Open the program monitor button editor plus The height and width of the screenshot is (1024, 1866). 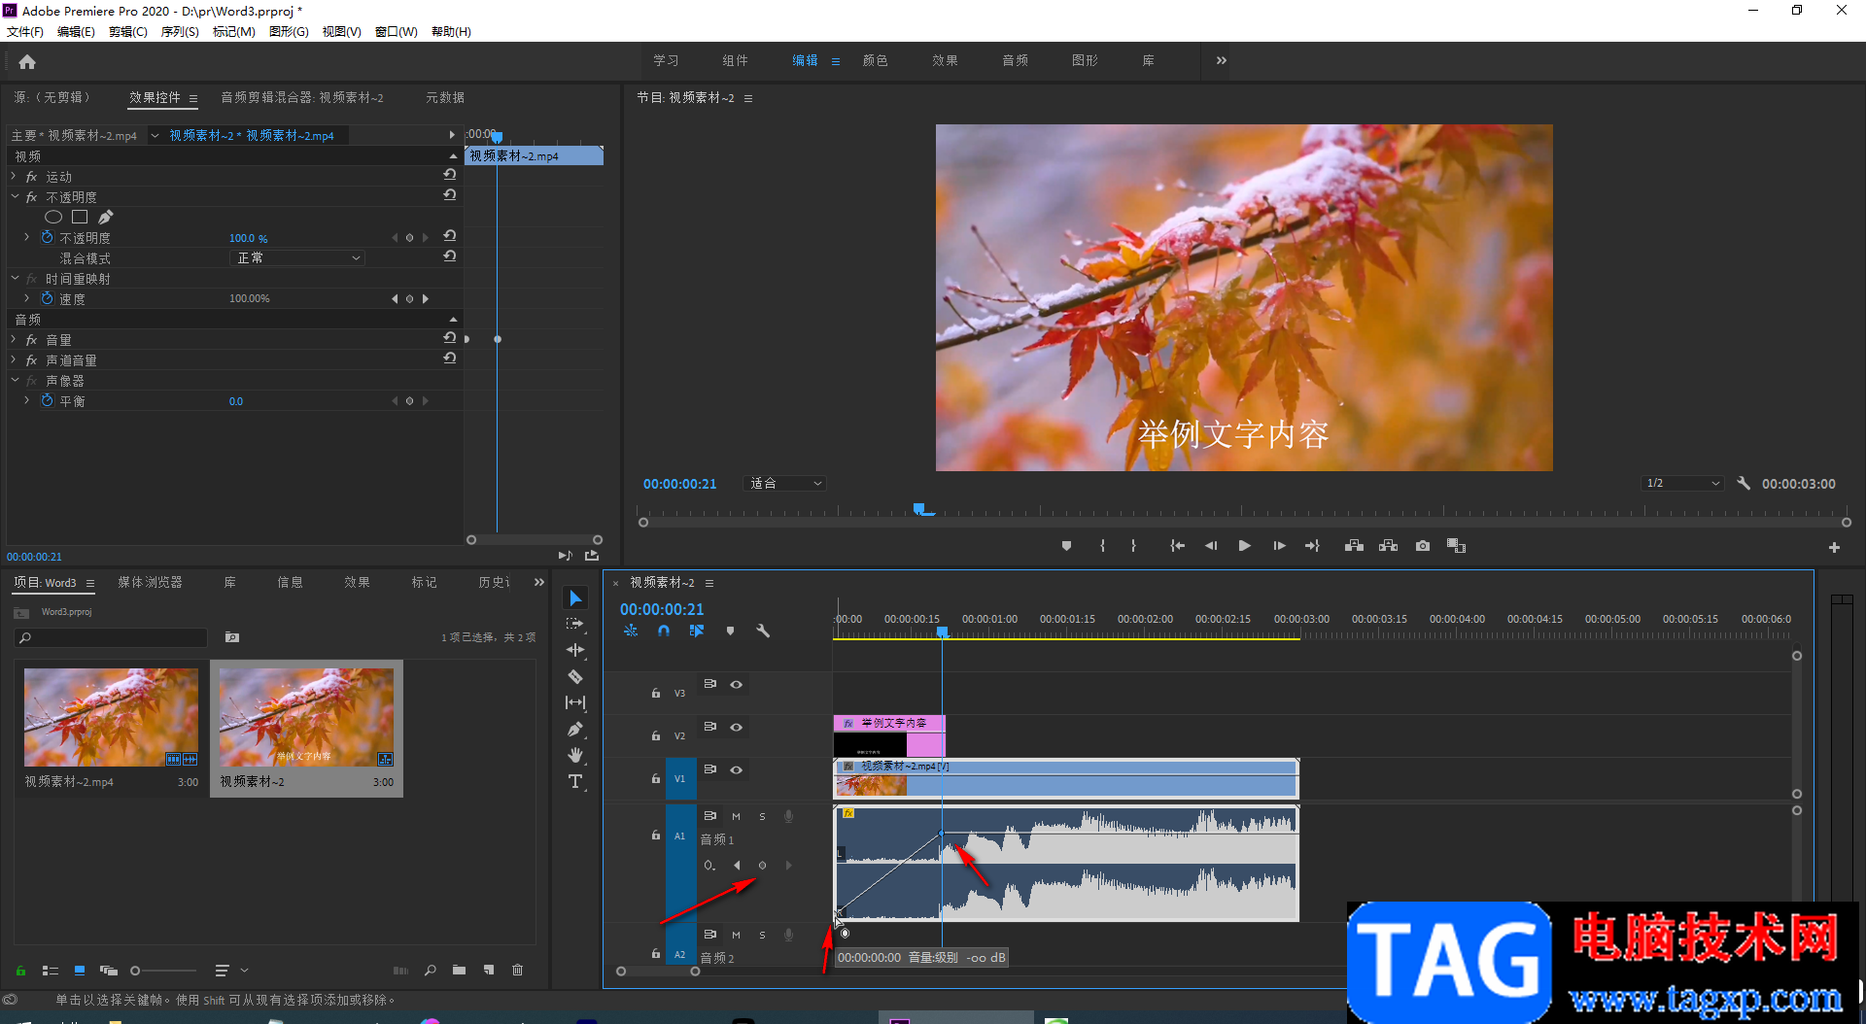1834,548
